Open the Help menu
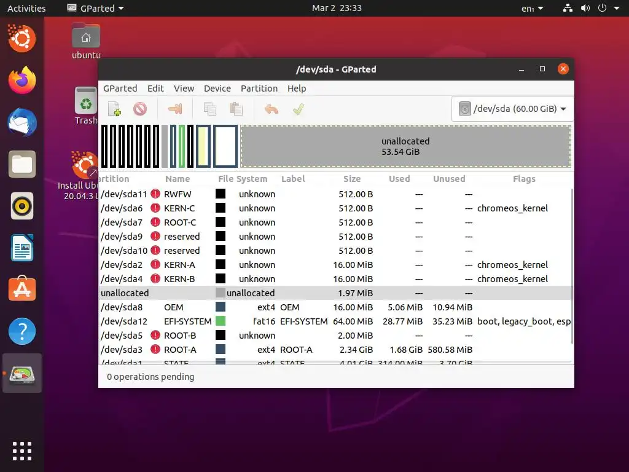Image resolution: width=629 pixels, height=472 pixels. (297, 88)
